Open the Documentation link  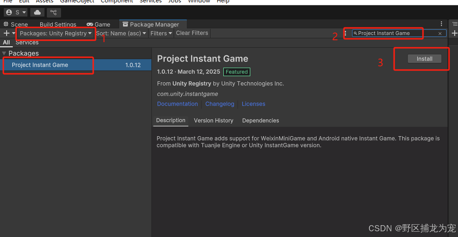click(177, 104)
